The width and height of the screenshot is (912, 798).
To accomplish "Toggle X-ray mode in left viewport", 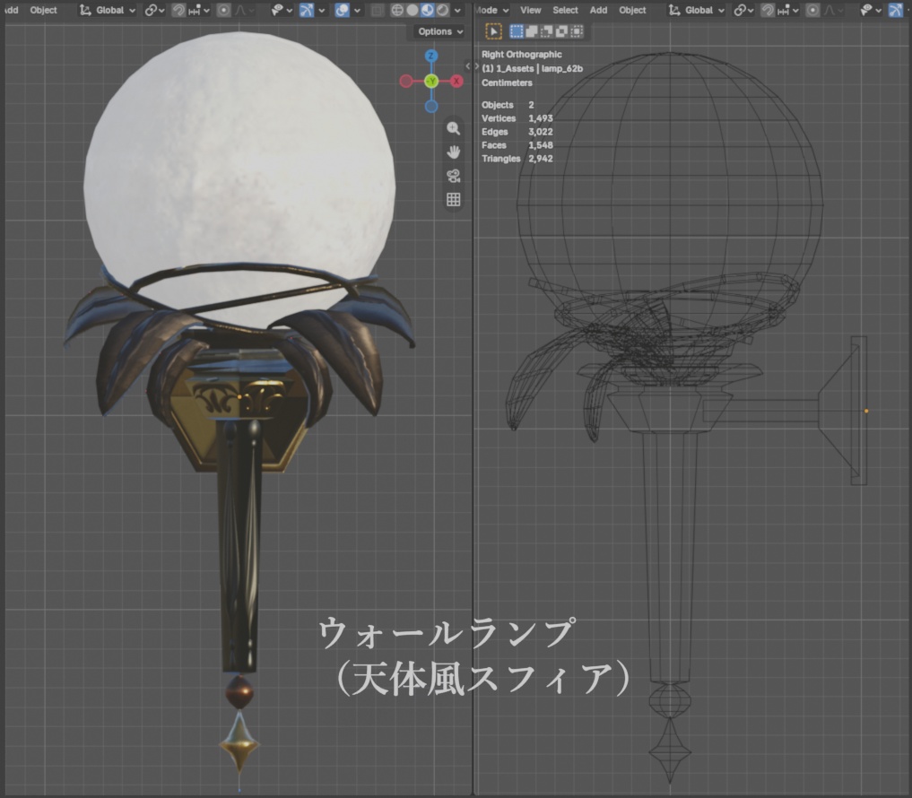I will point(377,10).
